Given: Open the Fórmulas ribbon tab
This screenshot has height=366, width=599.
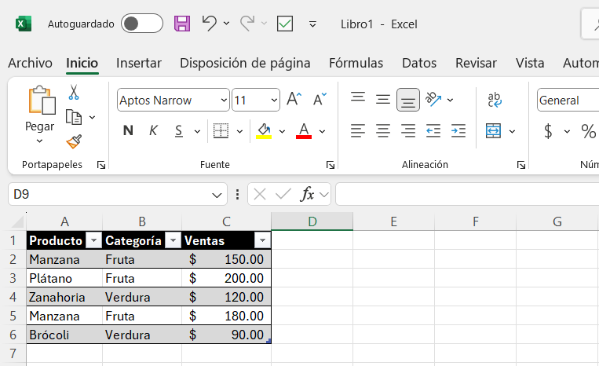Looking at the screenshot, I should pos(356,63).
